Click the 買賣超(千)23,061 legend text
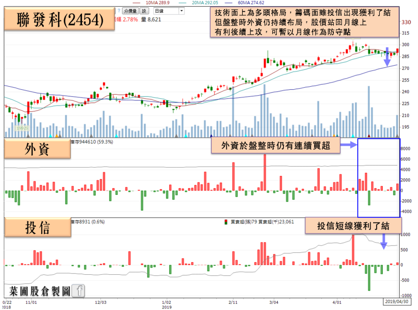Viewport: 418px width, 310px height. click(x=276, y=222)
